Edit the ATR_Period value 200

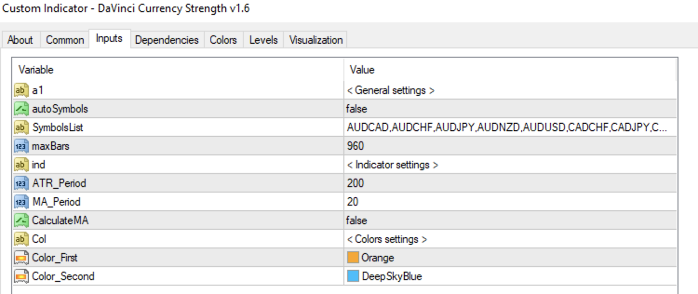tap(356, 183)
